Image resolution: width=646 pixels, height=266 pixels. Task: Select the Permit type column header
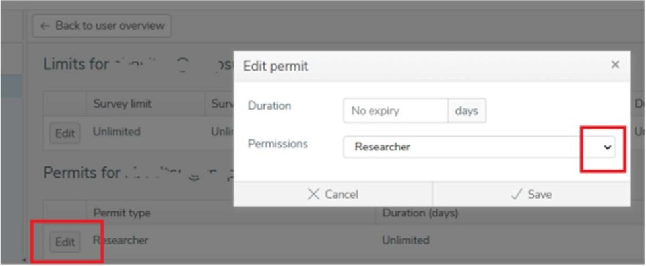[122, 213]
